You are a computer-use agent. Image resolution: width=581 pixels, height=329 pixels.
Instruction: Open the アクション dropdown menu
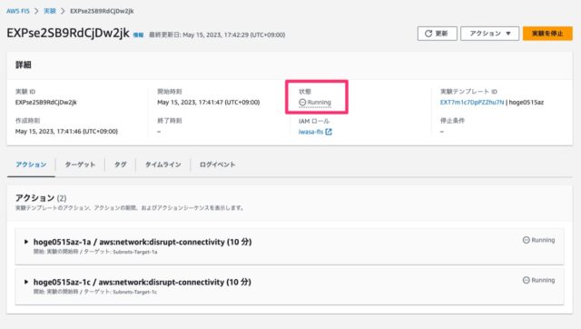(490, 34)
